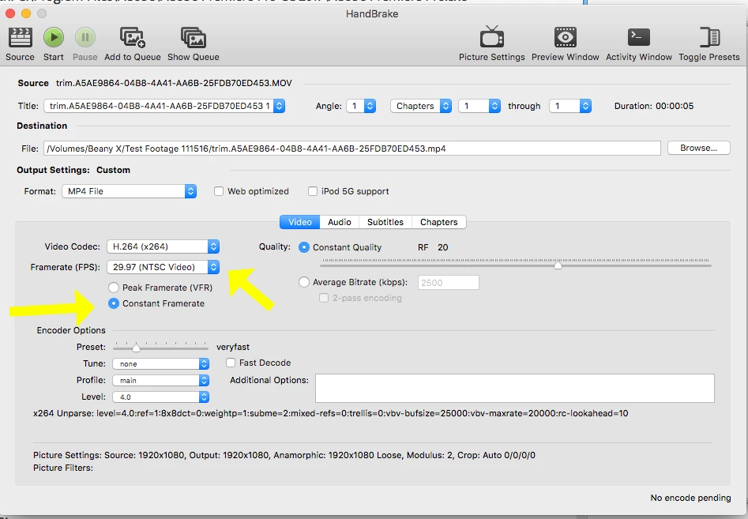Open the Angle dropdown
This screenshot has width=748, height=519.
(x=361, y=106)
